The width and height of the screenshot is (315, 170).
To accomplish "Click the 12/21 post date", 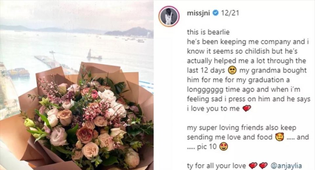I will tap(230, 13).
